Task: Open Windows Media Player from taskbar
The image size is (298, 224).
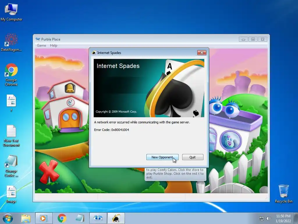Action: (44, 218)
